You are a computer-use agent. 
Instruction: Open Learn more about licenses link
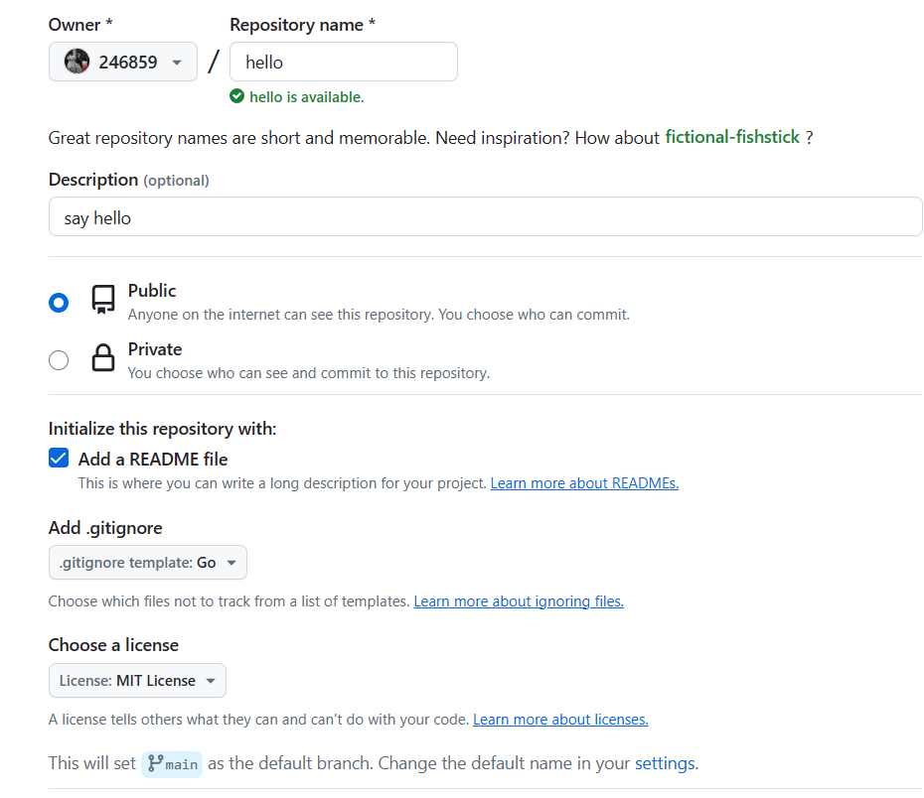[x=560, y=720]
